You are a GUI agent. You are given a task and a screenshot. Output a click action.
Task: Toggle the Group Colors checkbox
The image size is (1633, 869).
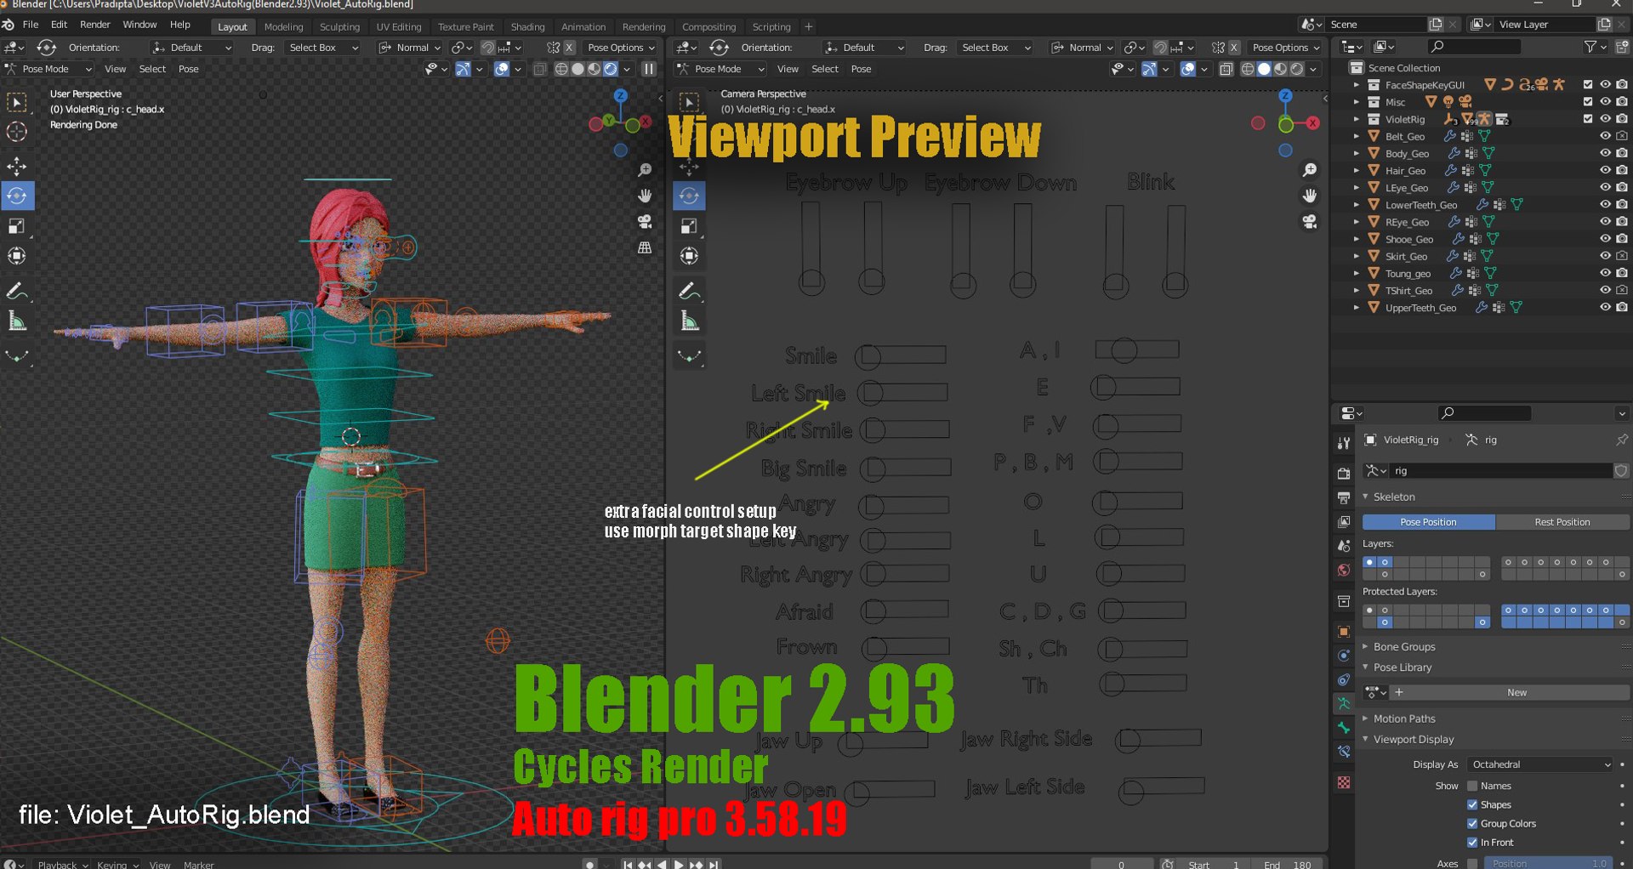click(1472, 823)
